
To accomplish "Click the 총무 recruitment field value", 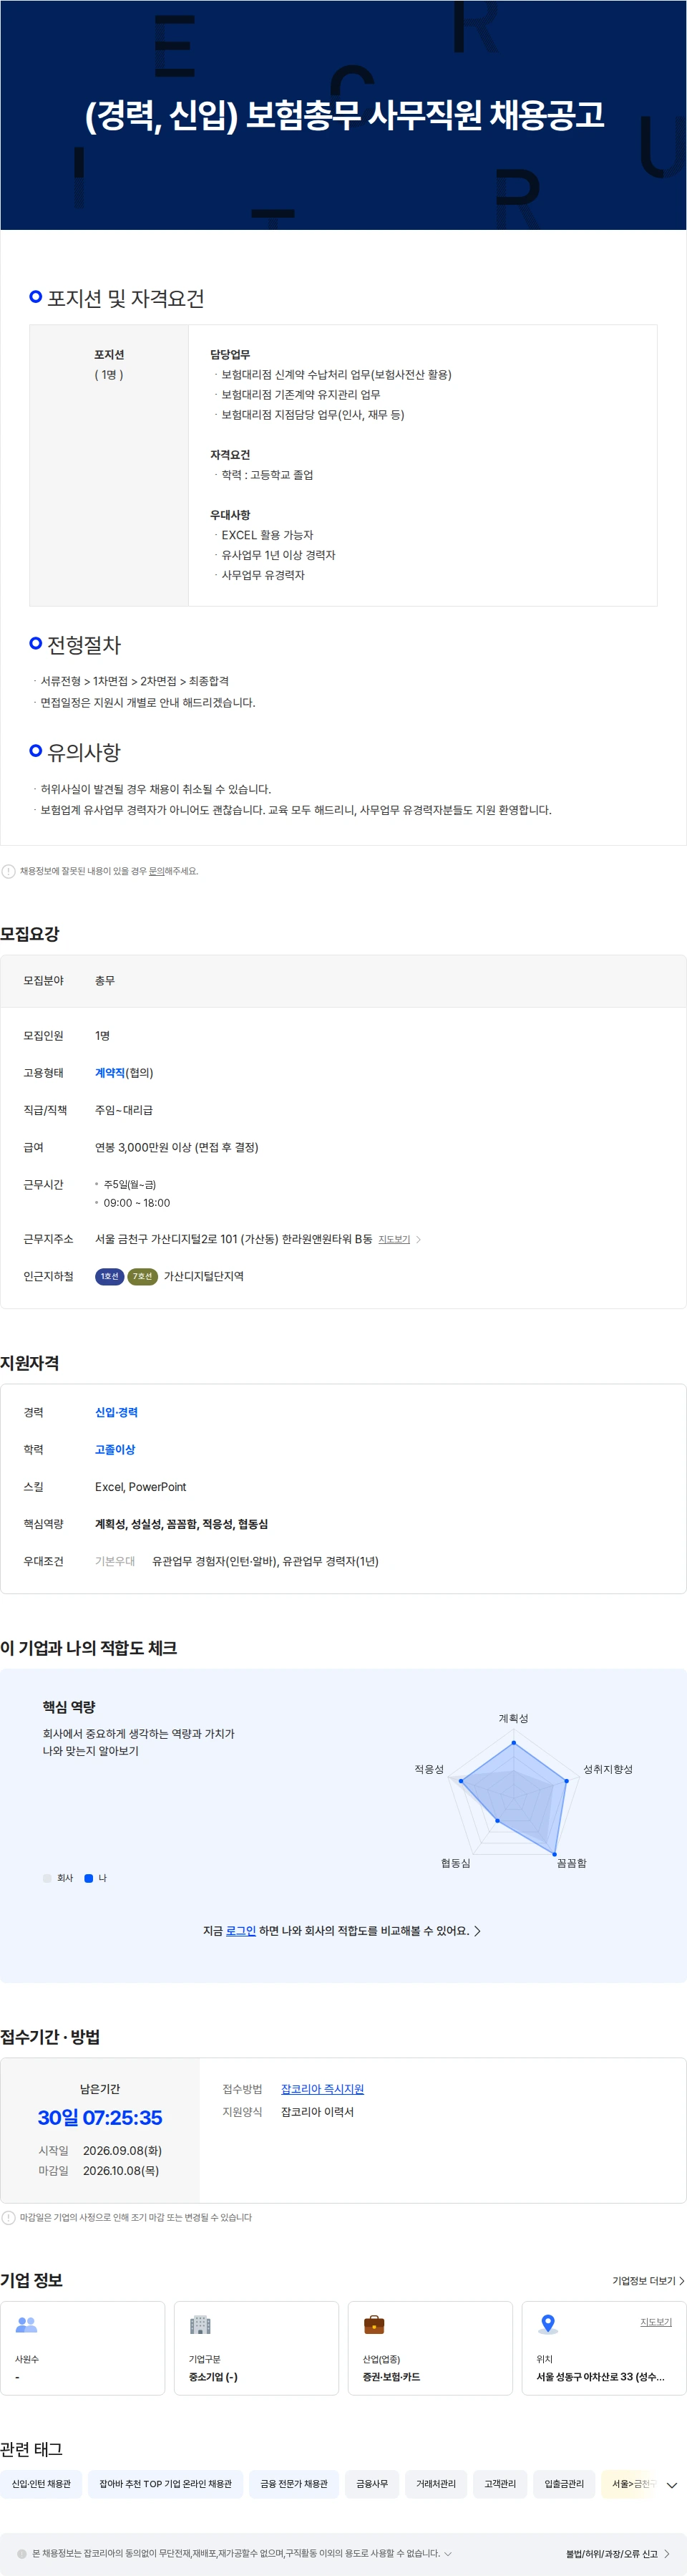I will tap(105, 981).
